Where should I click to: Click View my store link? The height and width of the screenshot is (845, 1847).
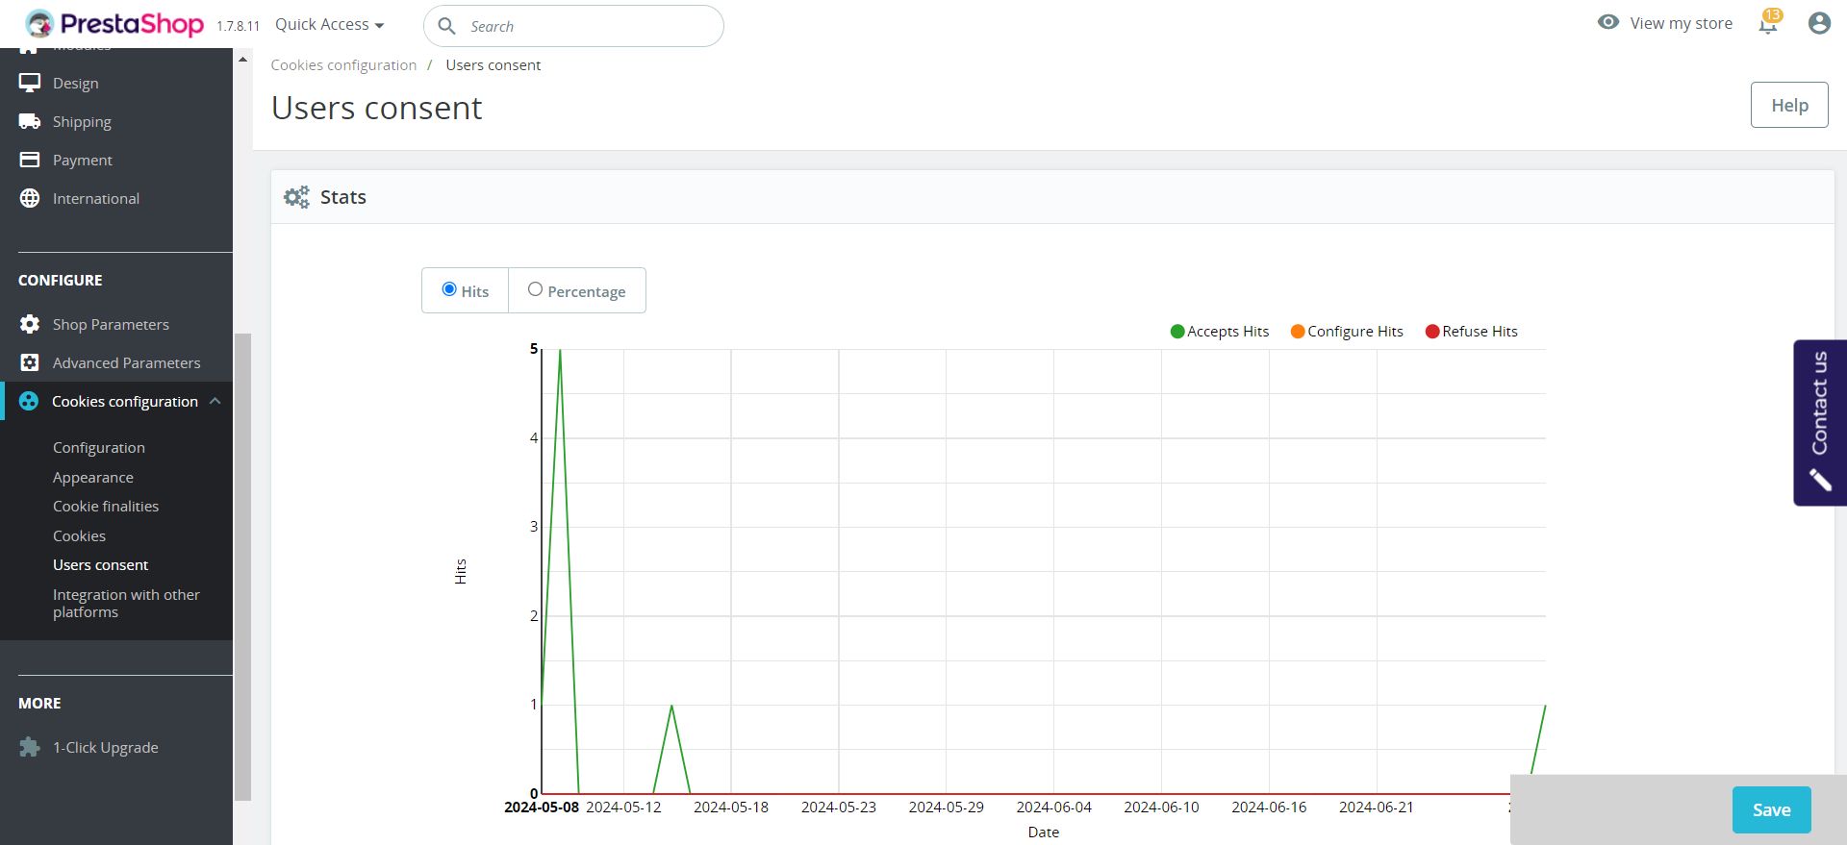pos(1681,23)
